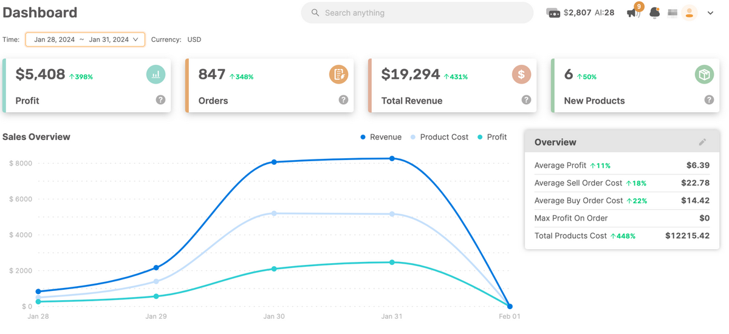
Task: Expand the account menu chevron
Action: tap(710, 13)
